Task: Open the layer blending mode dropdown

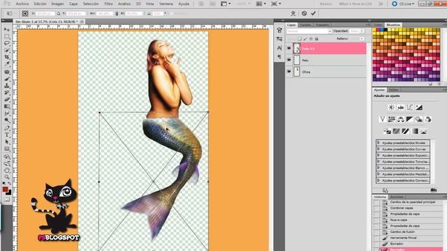Action: 309,31
